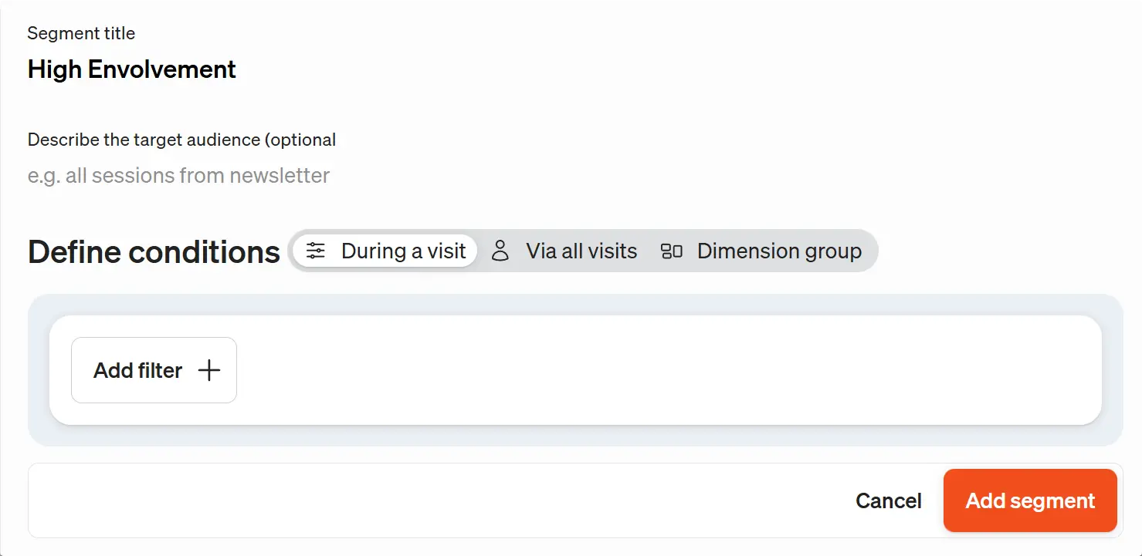Click the Add segment button

click(x=1029, y=500)
